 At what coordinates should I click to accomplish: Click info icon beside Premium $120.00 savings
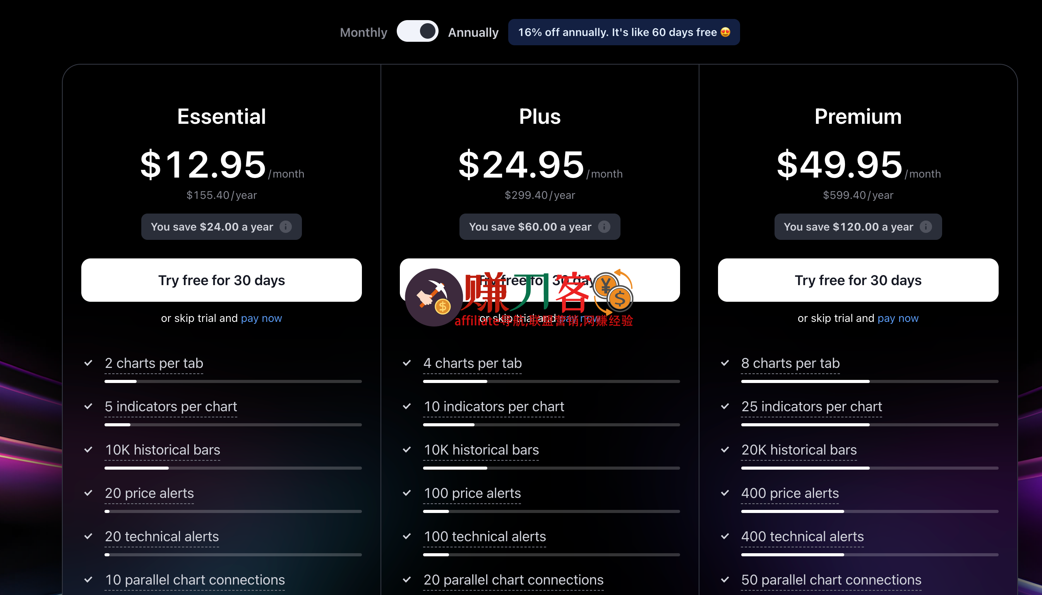point(925,226)
